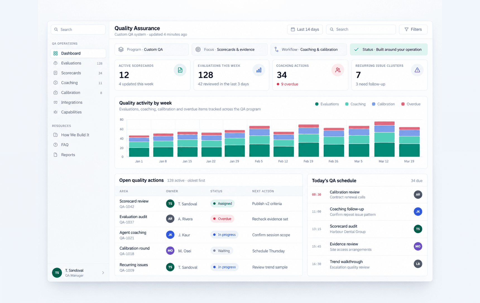Click the layers icon beside Program
This screenshot has height=303, width=480.
pyautogui.click(x=121, y=49)
